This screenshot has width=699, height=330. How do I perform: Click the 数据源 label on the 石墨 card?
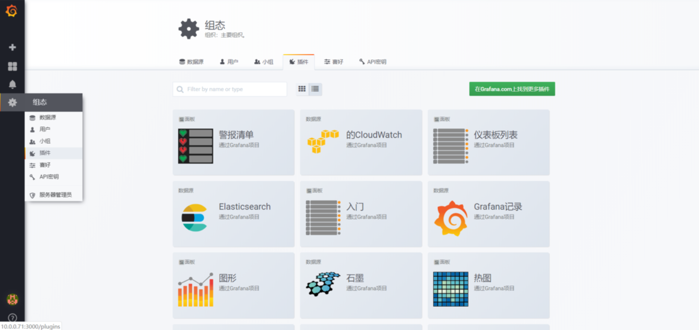click(x=313, y=262)
